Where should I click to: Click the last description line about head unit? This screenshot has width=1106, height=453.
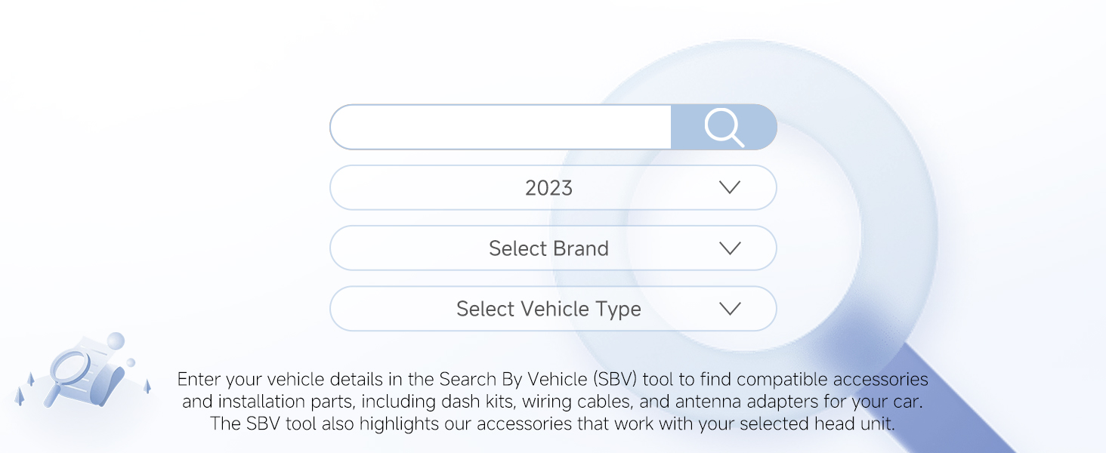tap(553, 424)
